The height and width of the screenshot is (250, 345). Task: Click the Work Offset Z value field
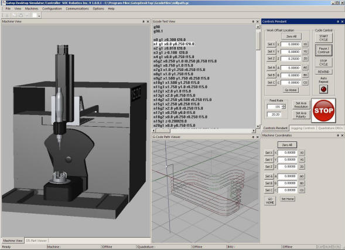(291, 59)
